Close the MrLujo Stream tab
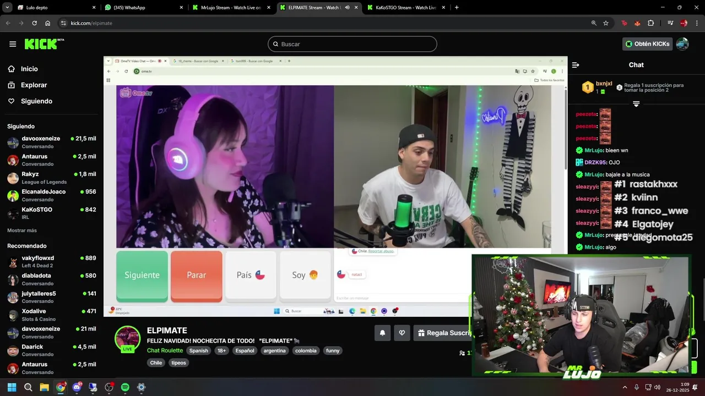The image size is (705, 396). tap(269, 8)
